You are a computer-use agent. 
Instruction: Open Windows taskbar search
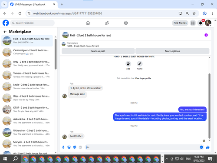[15, 159]
